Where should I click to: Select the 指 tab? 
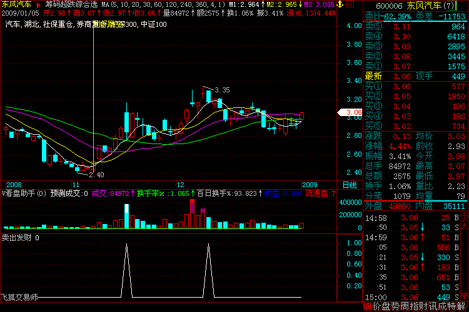pyautogui.click(x=414, y=306)
